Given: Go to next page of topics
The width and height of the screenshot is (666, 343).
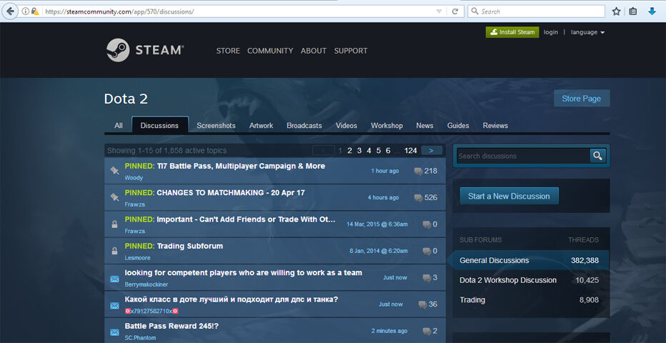Looking at the screenshot, I should (x=432, y=150).
